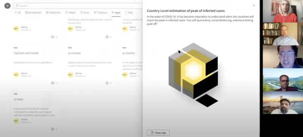Close the Country Level estimation panel
The image size is (303, 137).
pos(254,5)
